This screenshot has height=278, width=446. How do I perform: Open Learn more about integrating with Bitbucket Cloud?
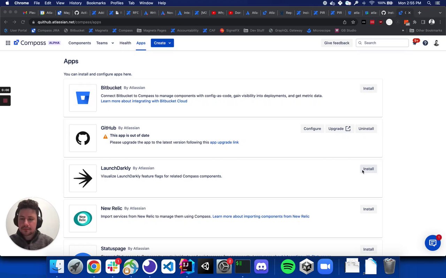pyautogui.click(x=144, y=101)
